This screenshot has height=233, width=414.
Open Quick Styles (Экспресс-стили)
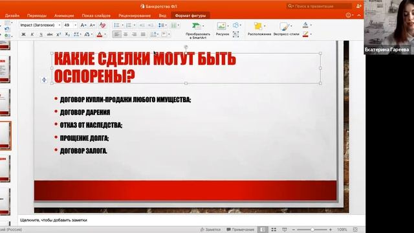pyautogui.click(x=286, y=28)
